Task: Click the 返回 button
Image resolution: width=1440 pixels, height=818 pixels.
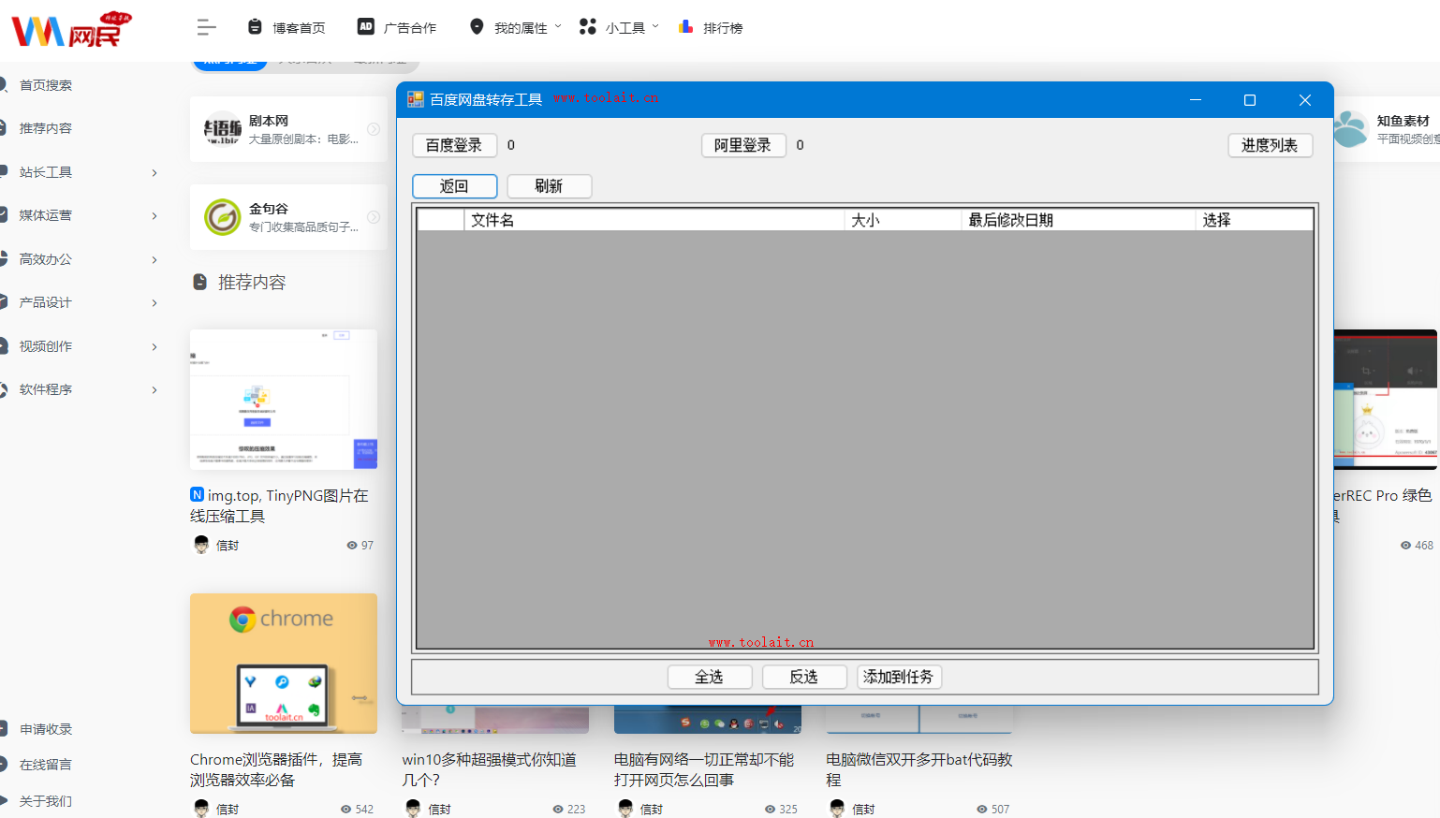Action: click(454, 186)
